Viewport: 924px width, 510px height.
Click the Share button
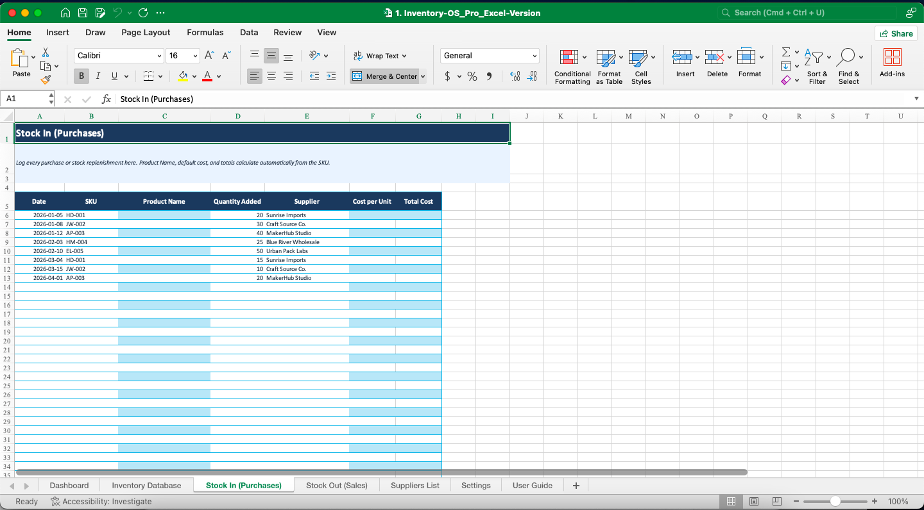tap(896, 33)
